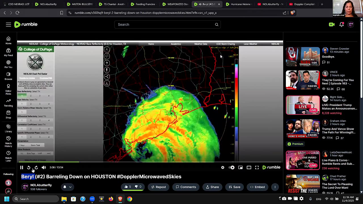363x204 pixels.
Task: Bookmark this page
Action: (62, 13)
